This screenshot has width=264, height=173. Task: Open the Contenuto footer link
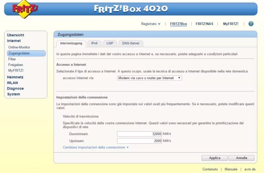(x=210, y=169)
